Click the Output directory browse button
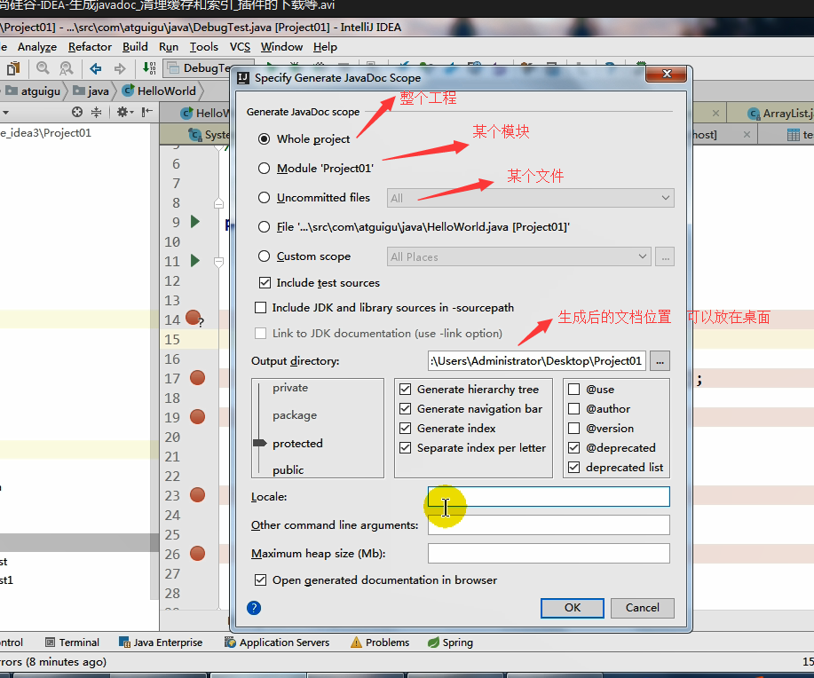This screenshot has height=678, width=814. [660, 361]
